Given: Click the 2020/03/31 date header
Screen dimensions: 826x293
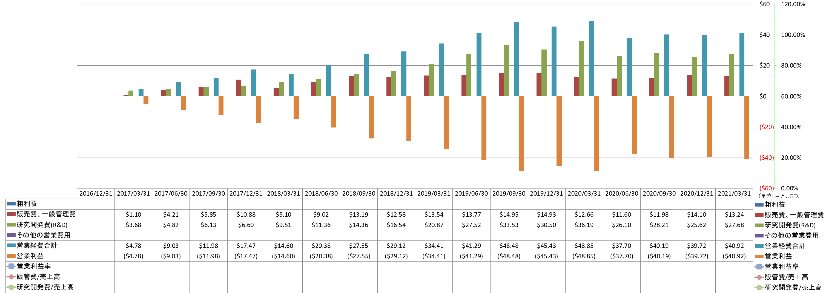Looking at the screenshot, I should point(584,193).
